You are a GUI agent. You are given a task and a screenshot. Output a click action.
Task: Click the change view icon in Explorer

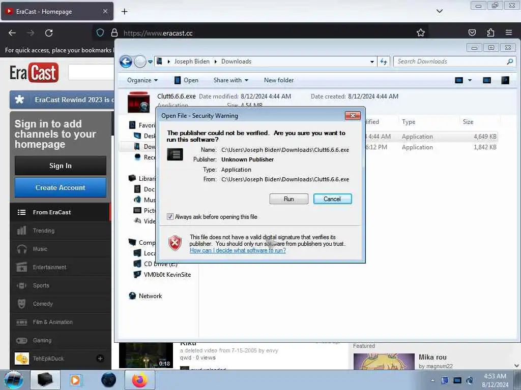(459, 80)
